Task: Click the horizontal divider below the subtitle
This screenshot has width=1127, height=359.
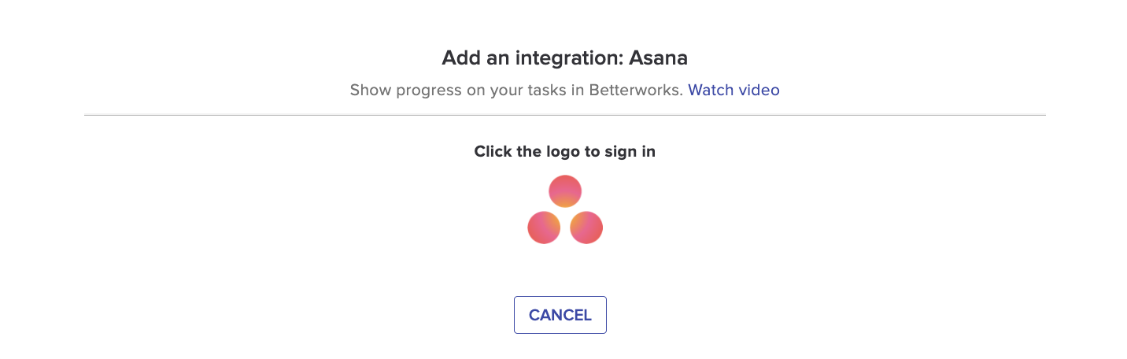Action: tap(565, 115)
